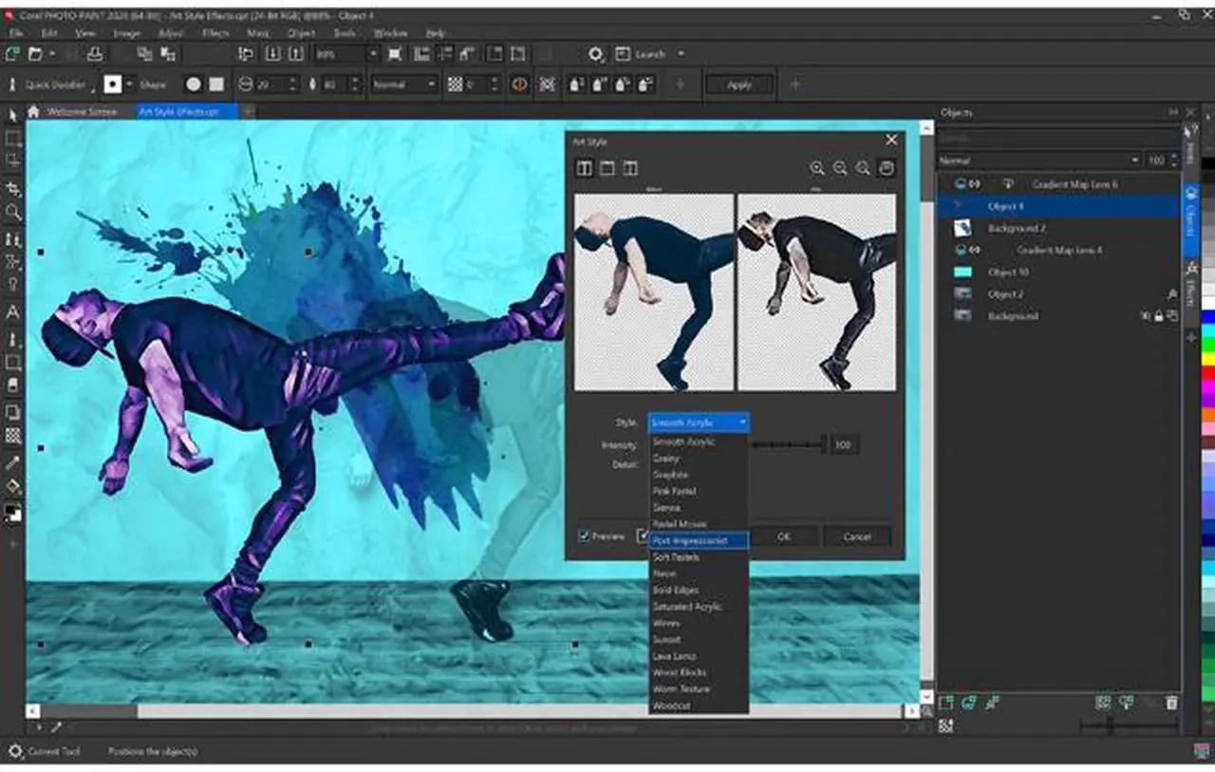Close the Art Style dialog with X

pyautogui.click(x=891, y=140)
